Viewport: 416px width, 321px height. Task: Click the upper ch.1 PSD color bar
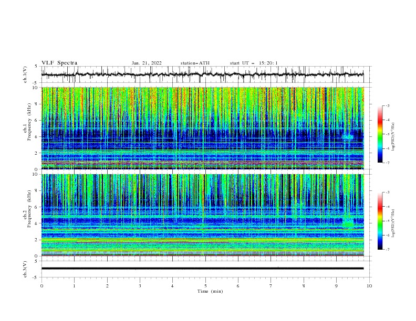coord(380,134)
